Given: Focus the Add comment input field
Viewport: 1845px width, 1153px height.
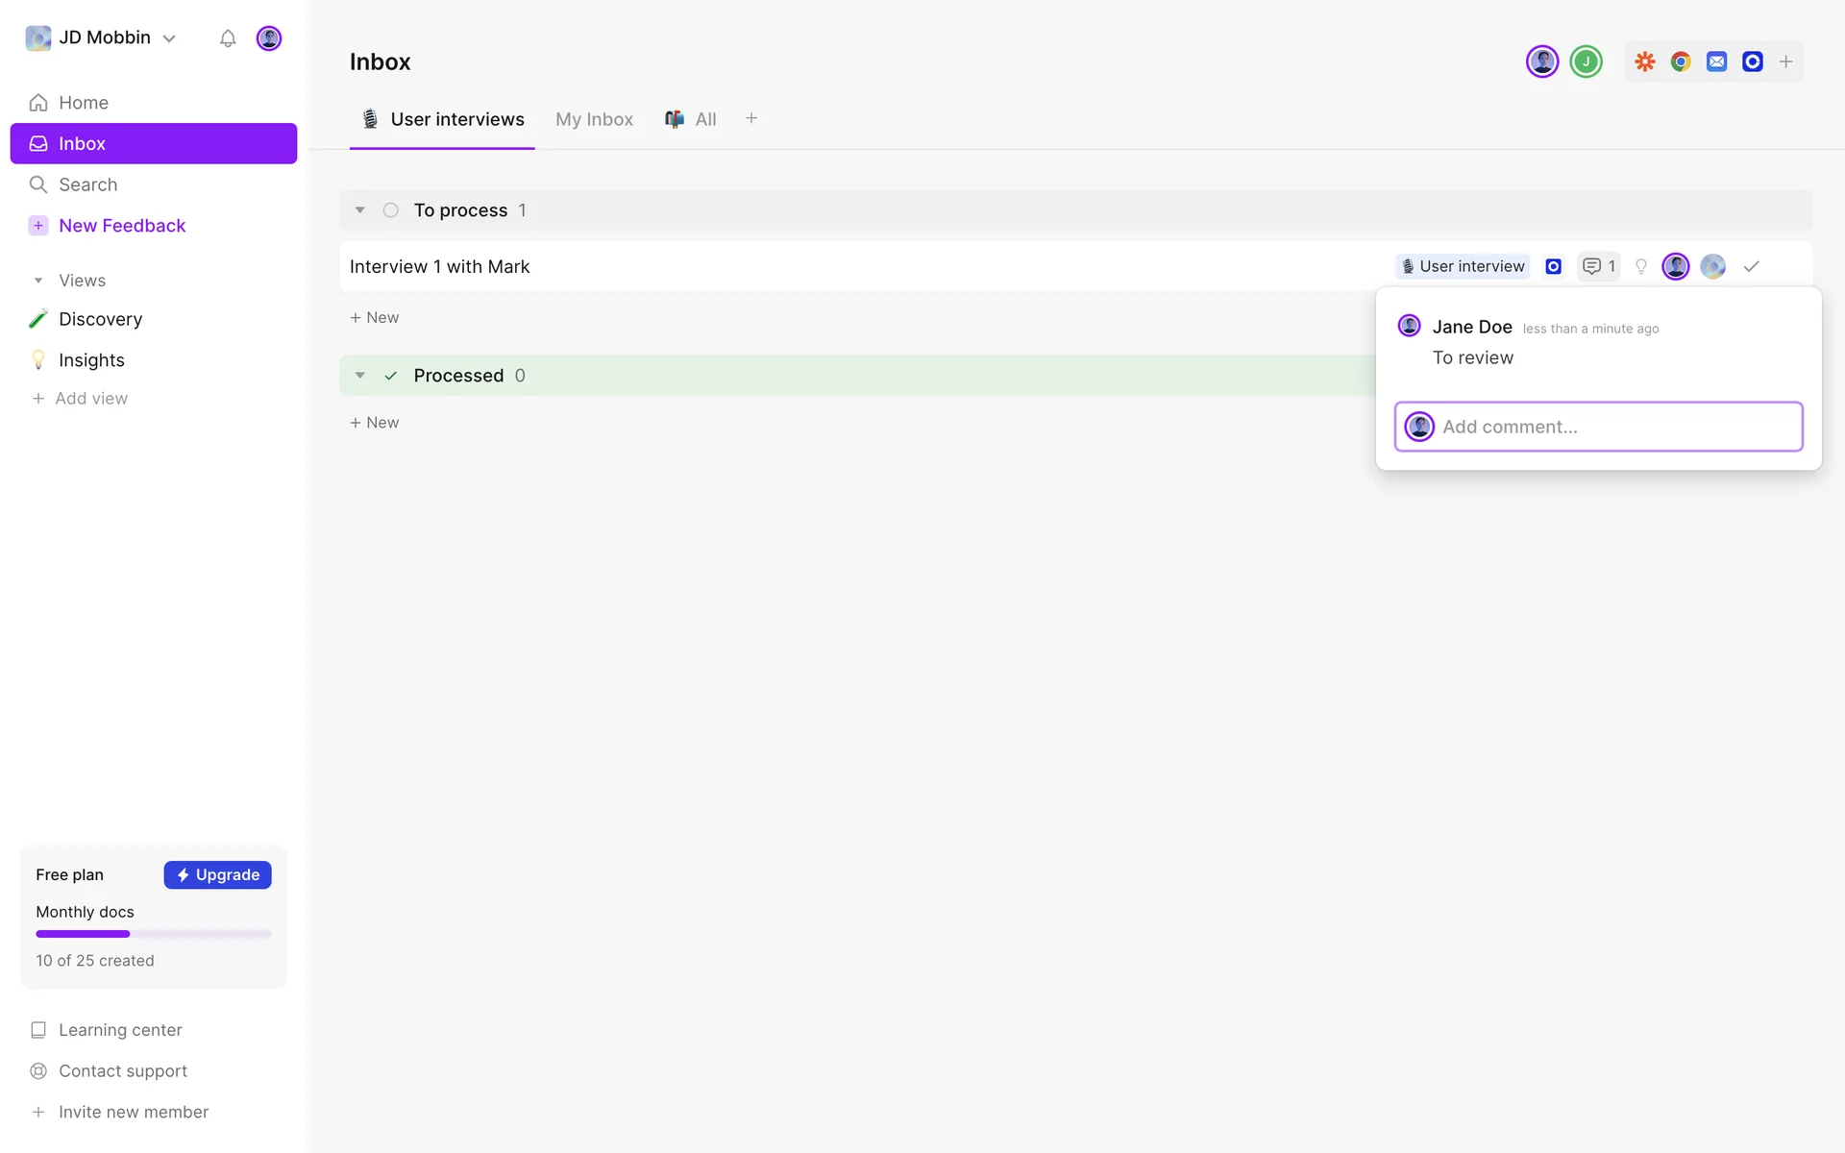Looking at the screenshot, I should pyautogui.click(x=1614, y=427).
